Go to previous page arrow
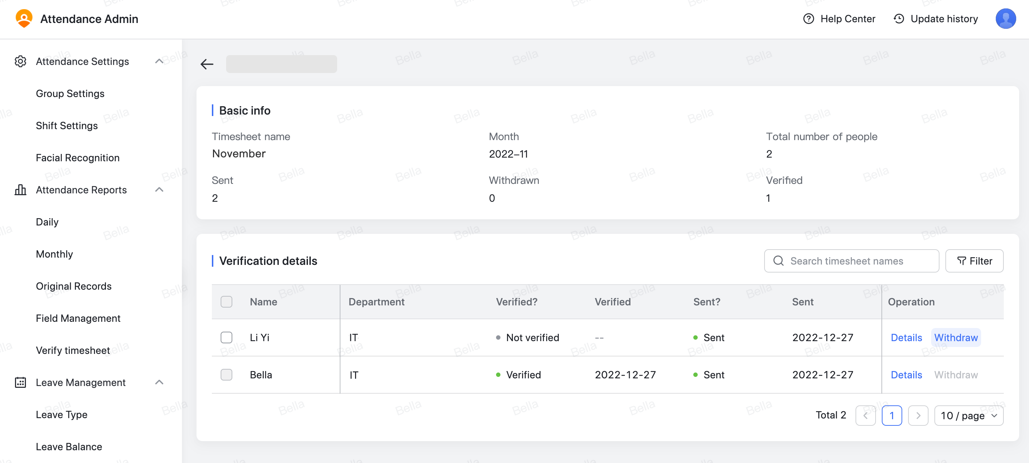The width and height of the screenshot is (1029, 463). pos(865,416)
